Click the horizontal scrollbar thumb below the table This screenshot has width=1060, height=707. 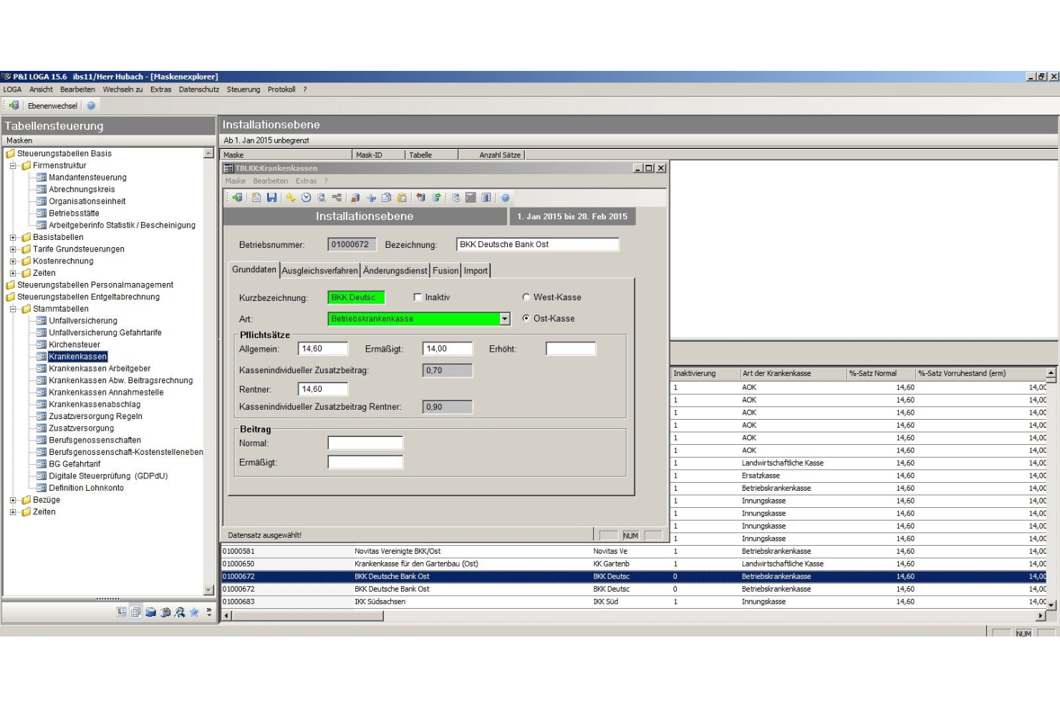tap(308, 615)
